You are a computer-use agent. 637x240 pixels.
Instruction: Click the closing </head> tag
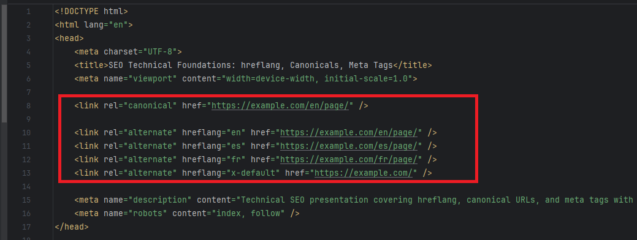click(x=72, y=227)
